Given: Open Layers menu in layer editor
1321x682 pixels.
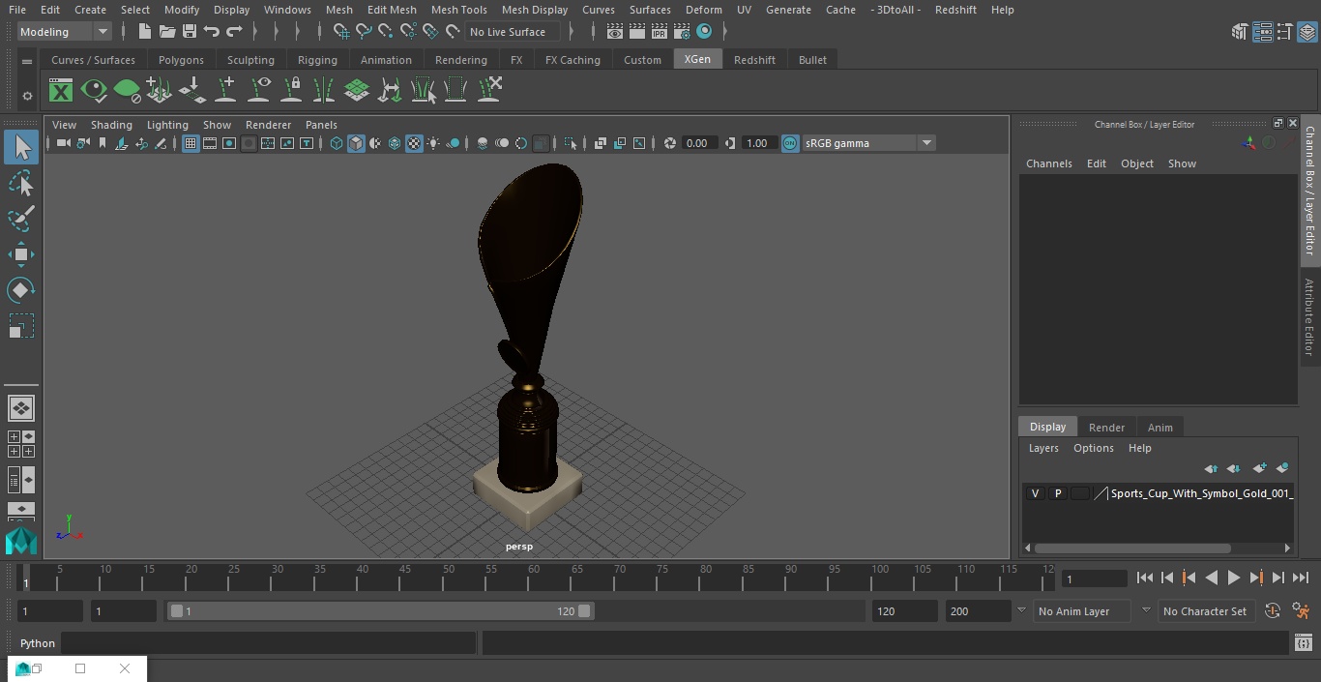Looking at the screenshot, I should [1043, 448].
